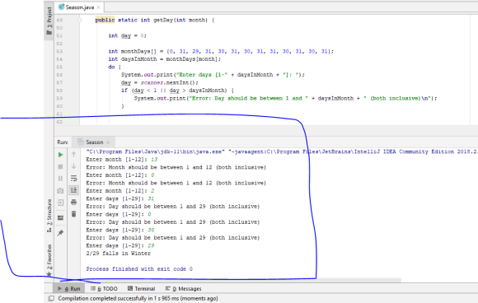Click the Stop process square icon
Viewport: 478px width, 303px height.
coord(60,166)
